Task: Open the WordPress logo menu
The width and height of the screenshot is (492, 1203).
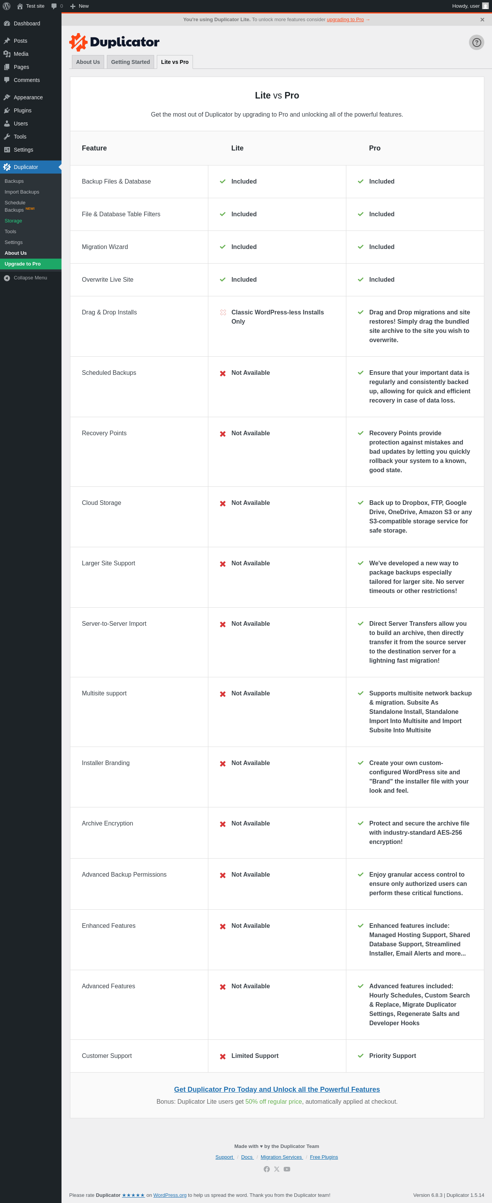Action: coord(7,6)
